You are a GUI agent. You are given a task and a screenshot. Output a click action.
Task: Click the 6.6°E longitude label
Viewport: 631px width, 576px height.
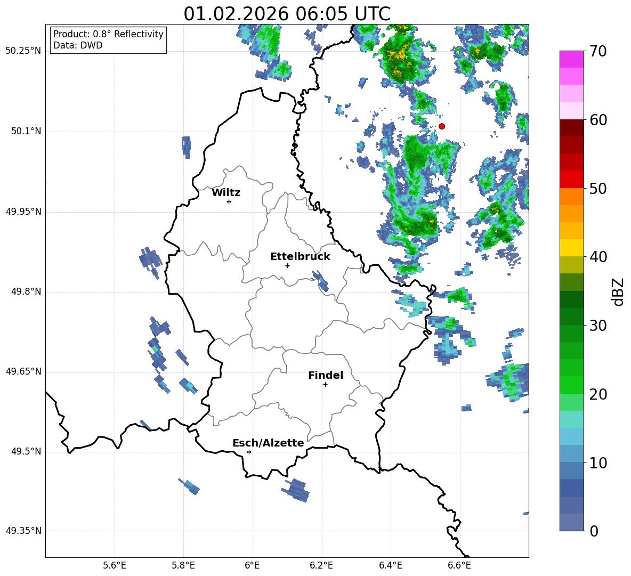459,565
